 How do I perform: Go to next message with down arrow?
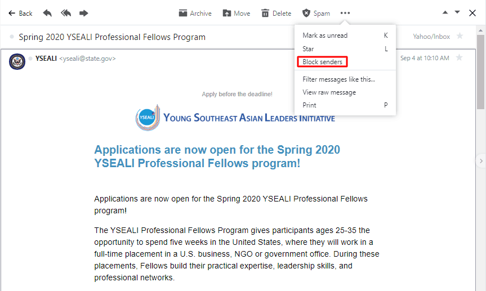(457, 12)
